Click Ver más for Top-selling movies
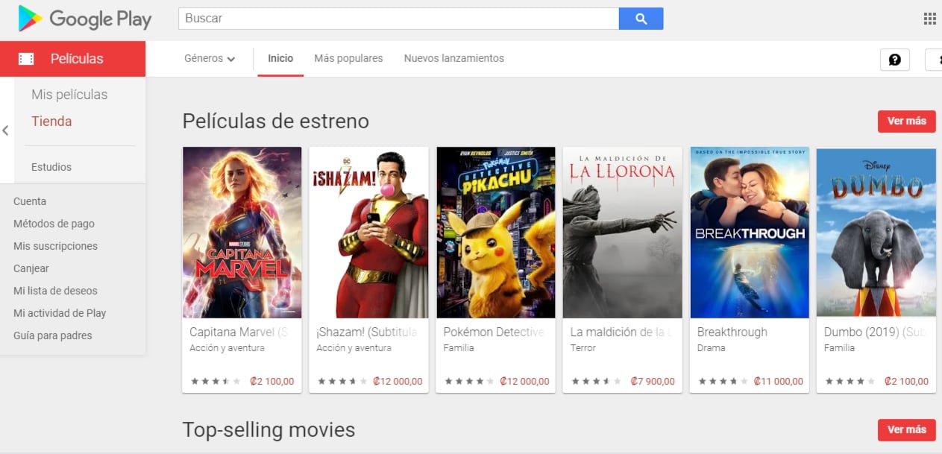Viewport: 942px width, 454px height. 906,429
